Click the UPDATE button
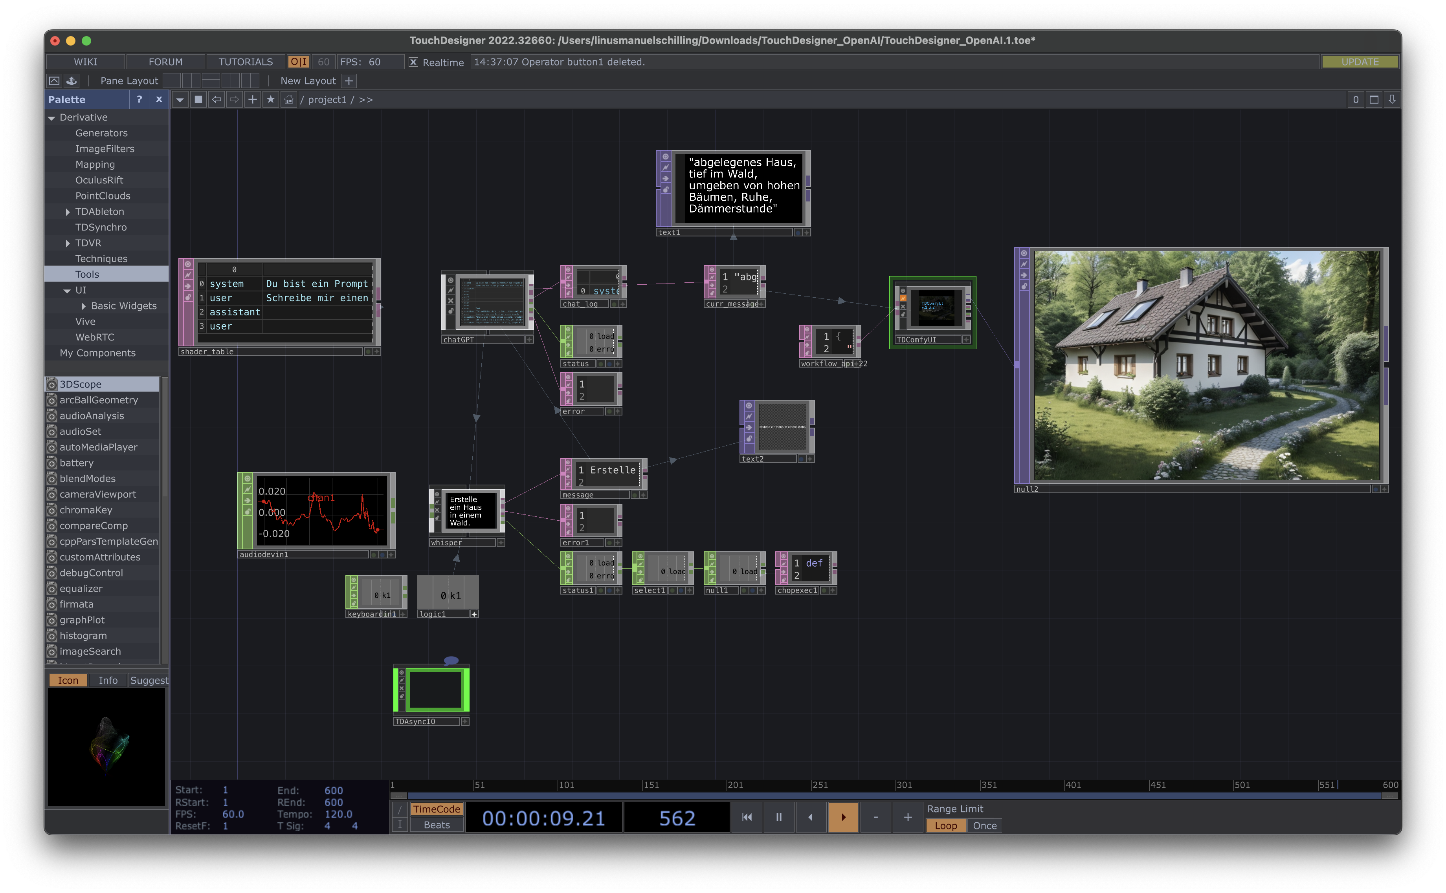Viewport: 1446px width, 893px height. coord(1360,62)
